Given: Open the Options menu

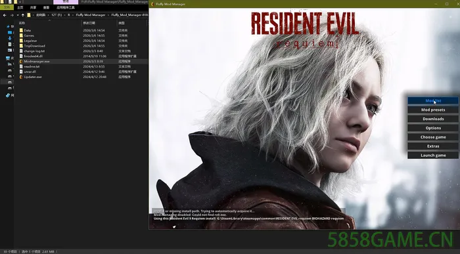Looking at the screenshot, I should [433, 128].
